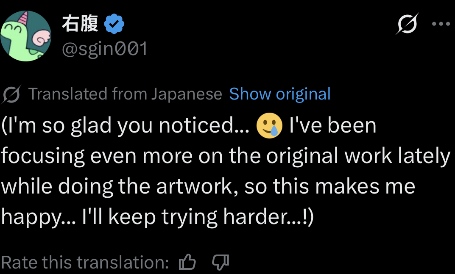Open Grok via the top-right slash icon
Screen dimensions: 455x274
pyautogui.click(x=407, y=24)
